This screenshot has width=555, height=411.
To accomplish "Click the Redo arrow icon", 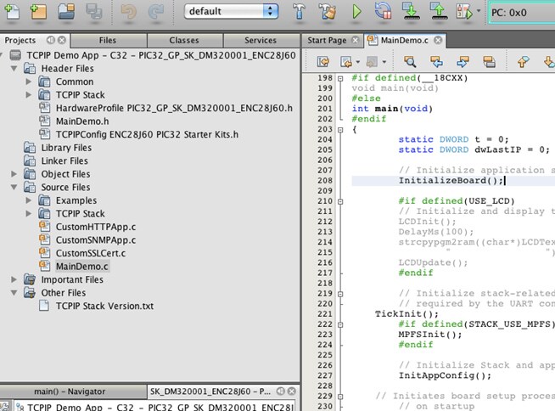I will click(x=156, y=12).
